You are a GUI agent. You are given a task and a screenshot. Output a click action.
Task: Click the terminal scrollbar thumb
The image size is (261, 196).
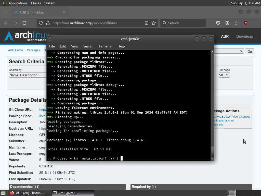(212, 151)
